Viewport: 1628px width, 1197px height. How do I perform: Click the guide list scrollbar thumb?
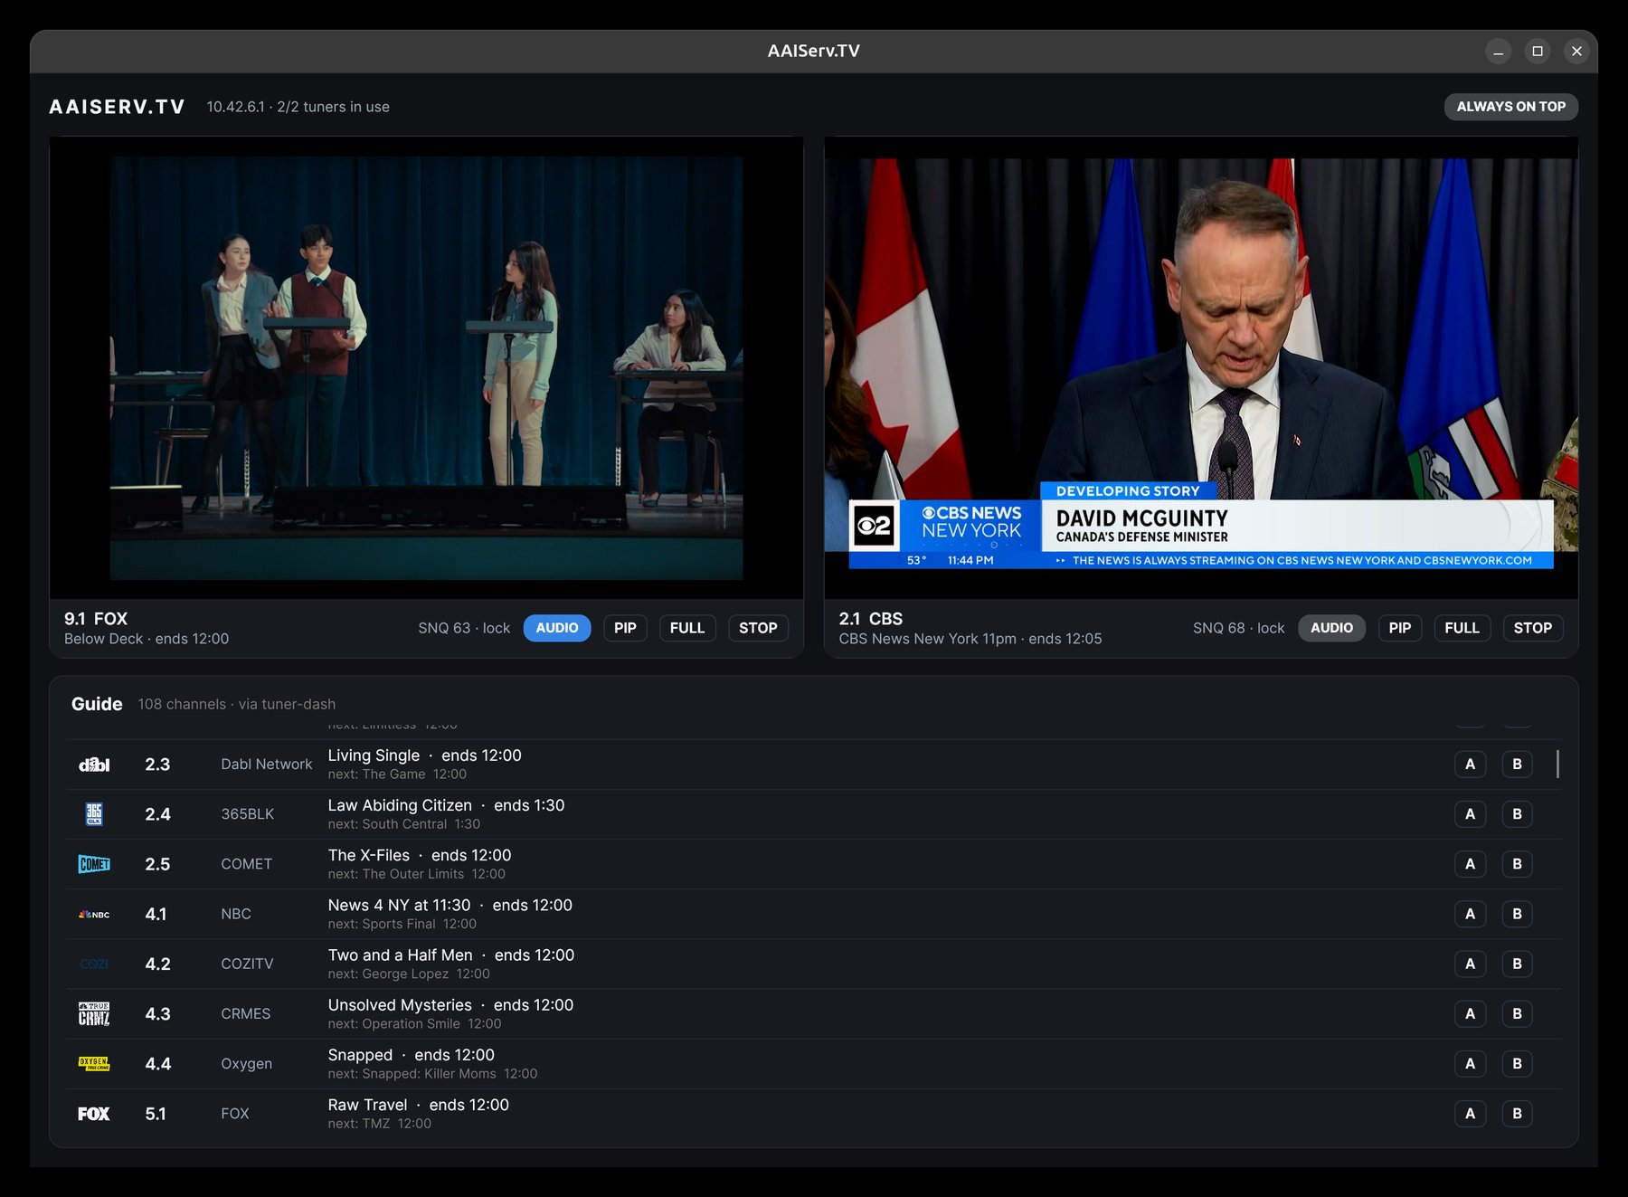(1557, 764)
